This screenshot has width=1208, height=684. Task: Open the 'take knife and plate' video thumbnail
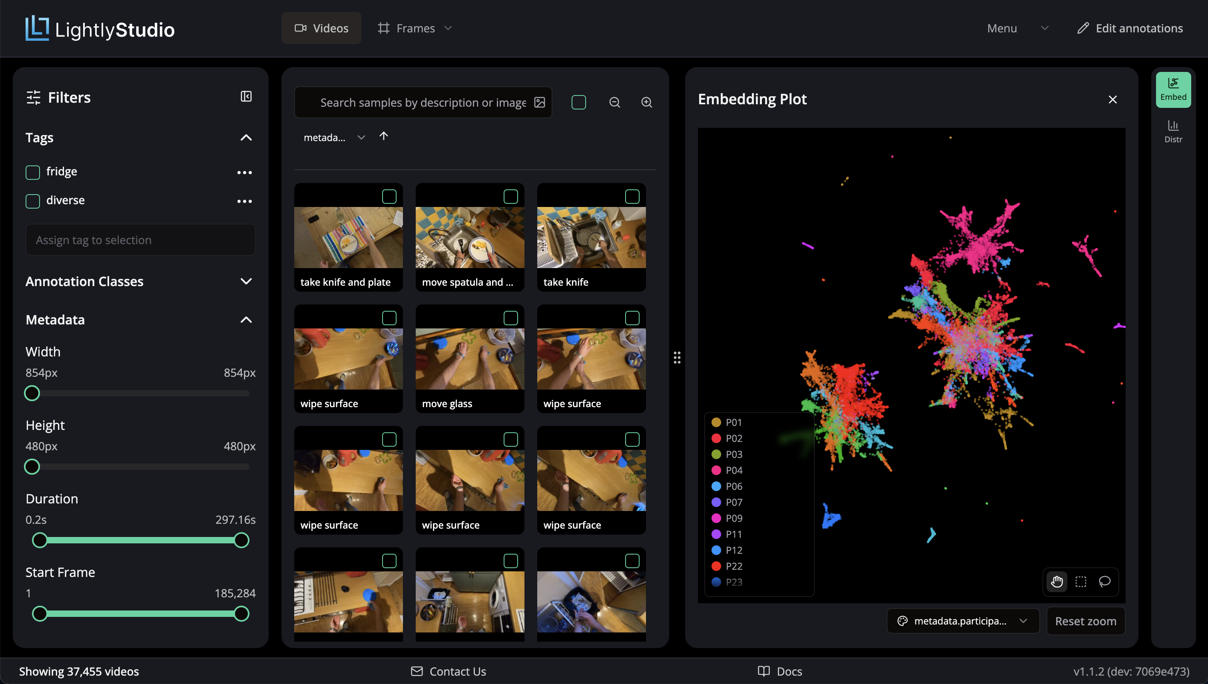click(348, 238)
